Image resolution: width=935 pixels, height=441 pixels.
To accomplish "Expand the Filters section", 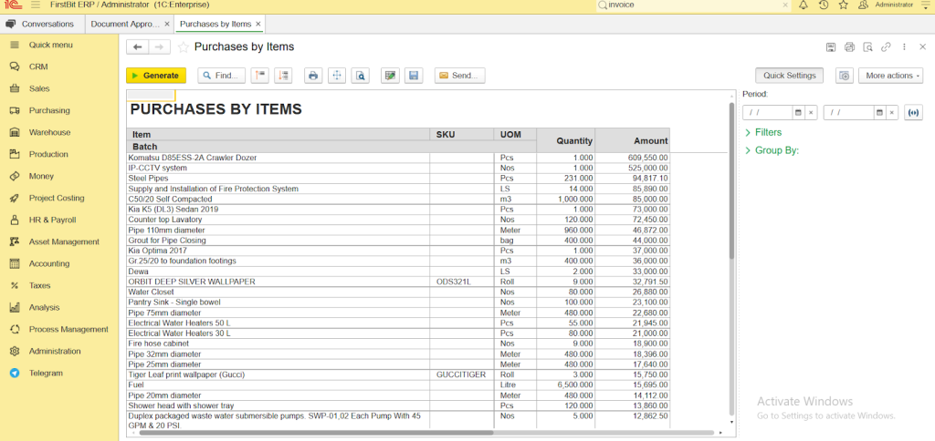I will click(x=763, y=132).
